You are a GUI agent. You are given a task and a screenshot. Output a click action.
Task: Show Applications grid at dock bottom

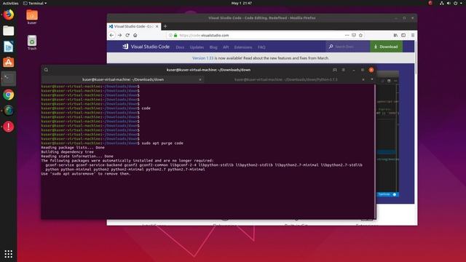pos(8,254)
